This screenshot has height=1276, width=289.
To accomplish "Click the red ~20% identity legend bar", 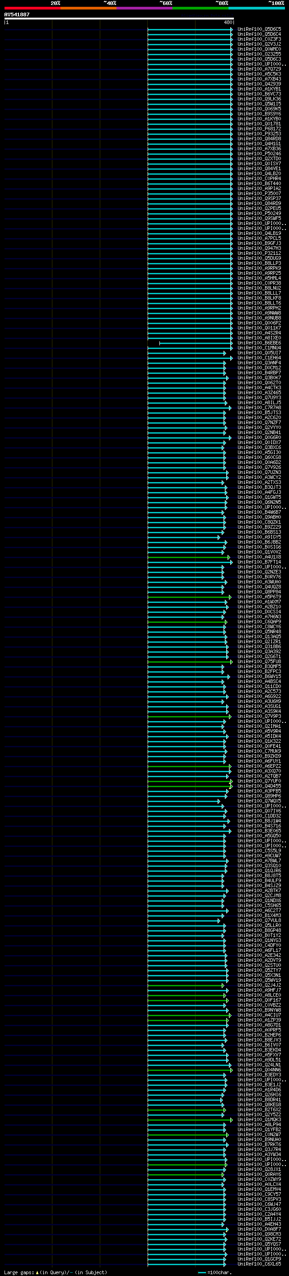I will tap(32, 8).
